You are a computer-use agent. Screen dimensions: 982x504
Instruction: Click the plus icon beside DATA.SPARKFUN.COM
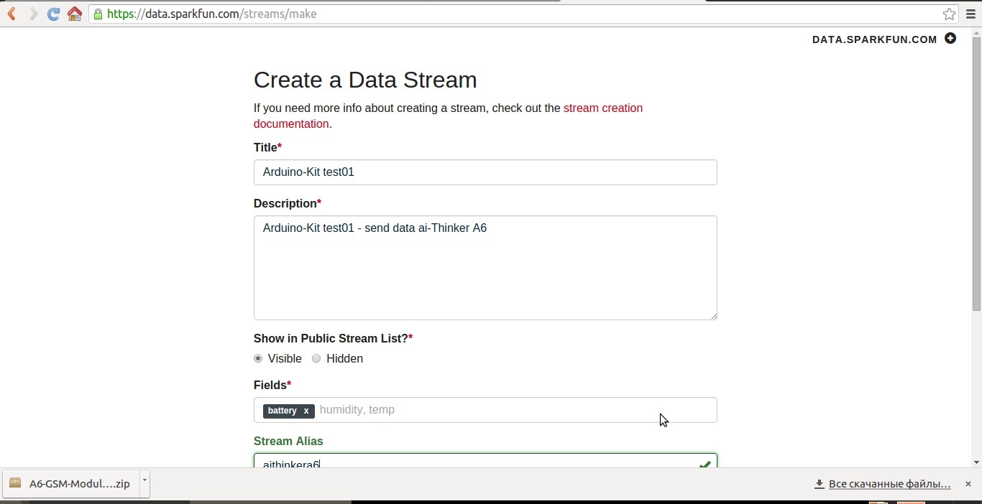950,39
